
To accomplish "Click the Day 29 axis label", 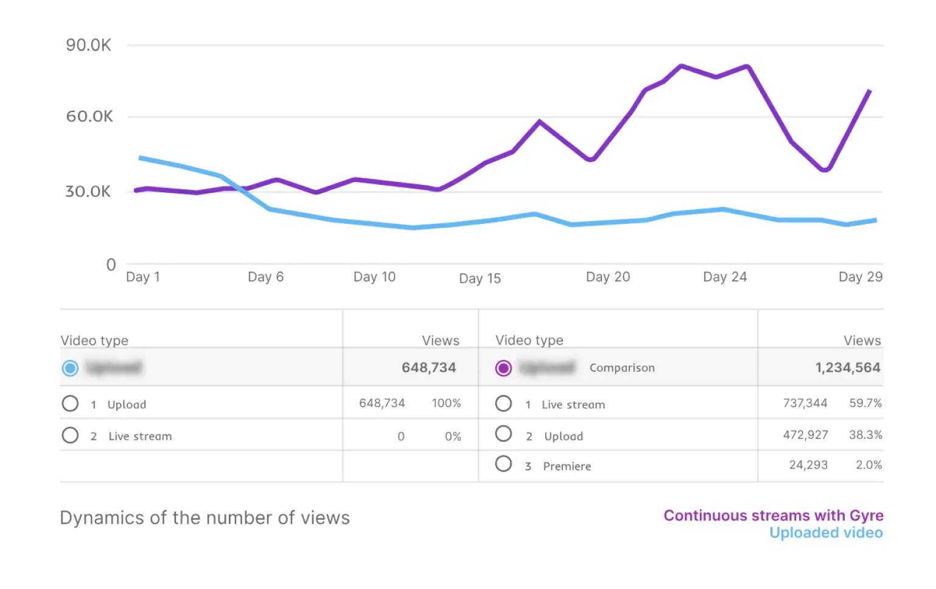I will [x=860, y=277].
